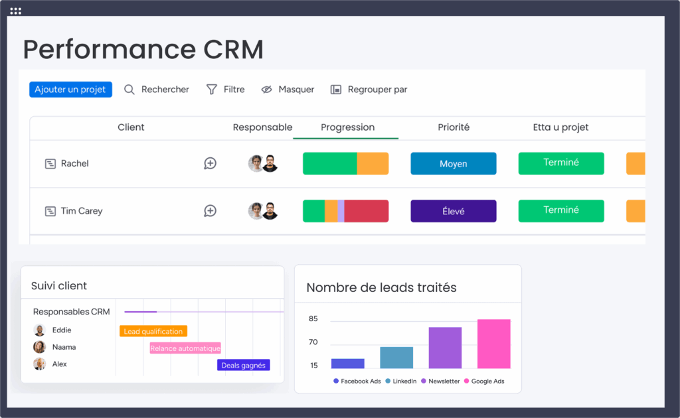Image resolution: width=680 pixels, height=418 pixels.
Task: Select the Lead qualification timeline bar
Action: pos(153,331)
